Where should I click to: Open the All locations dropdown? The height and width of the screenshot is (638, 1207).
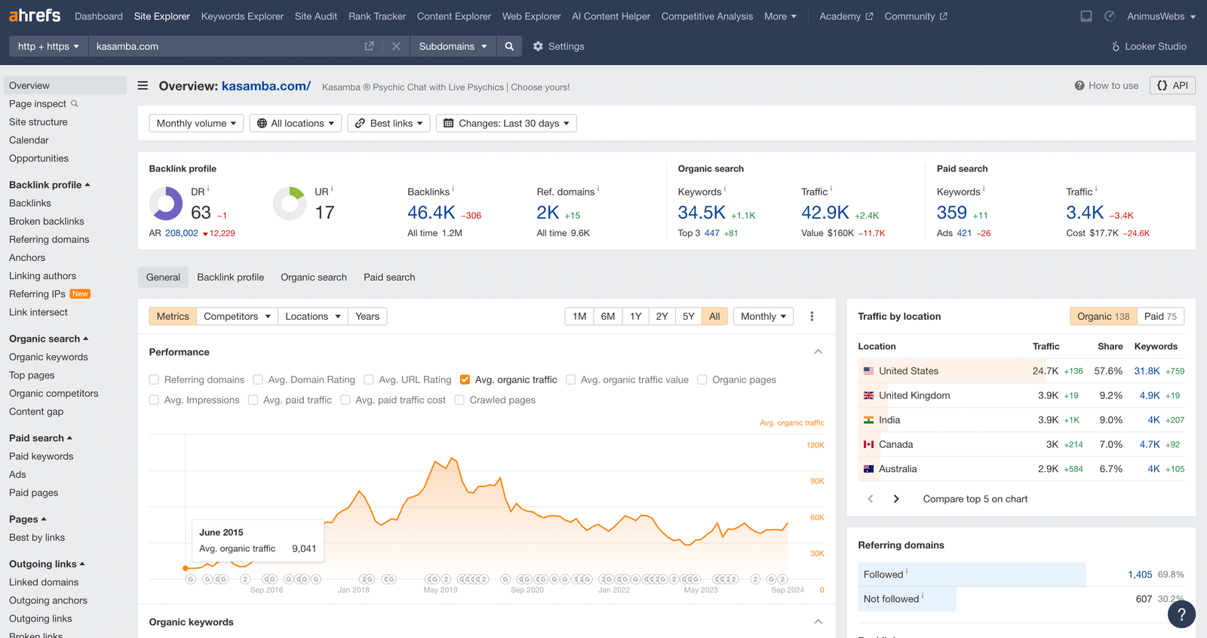(x=296, y=123)
